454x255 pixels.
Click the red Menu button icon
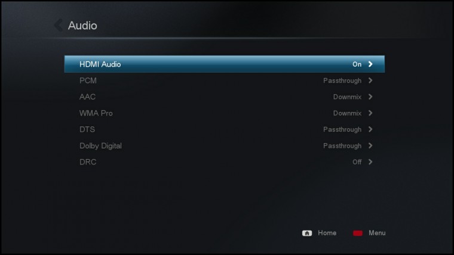[x=358, y=233]
